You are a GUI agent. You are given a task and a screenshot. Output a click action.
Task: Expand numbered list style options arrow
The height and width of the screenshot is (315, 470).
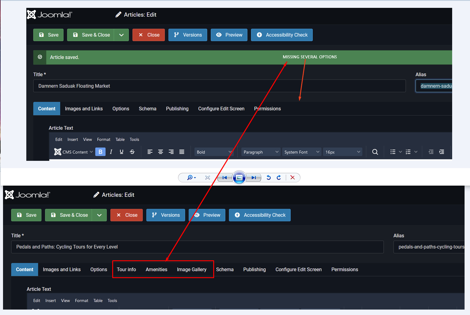click(416, 152)
